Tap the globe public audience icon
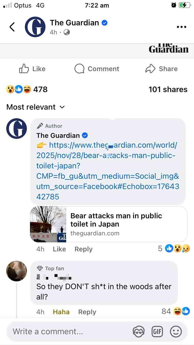194x345 pixels. tap(67, 33)
